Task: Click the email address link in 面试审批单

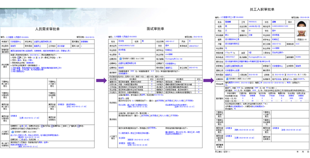Action: [x=174, y=58]
